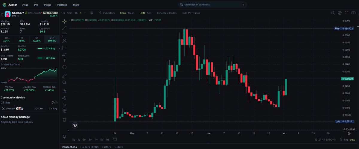Select the 6h stats period tab

[x=36, y=39]
